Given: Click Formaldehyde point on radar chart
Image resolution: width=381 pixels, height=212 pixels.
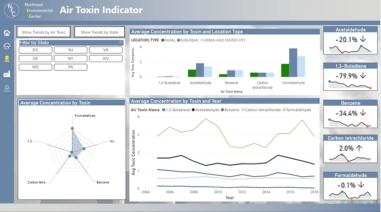Looking at the screenshot, I should 72,128.
